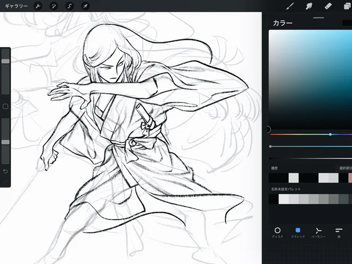Select the Eraser tool
This screenshot has height=264, width=352.
328,6
